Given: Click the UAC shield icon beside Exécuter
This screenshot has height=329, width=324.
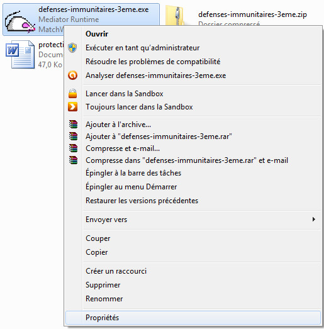Looking at the screenshot, I should point(72,48).
